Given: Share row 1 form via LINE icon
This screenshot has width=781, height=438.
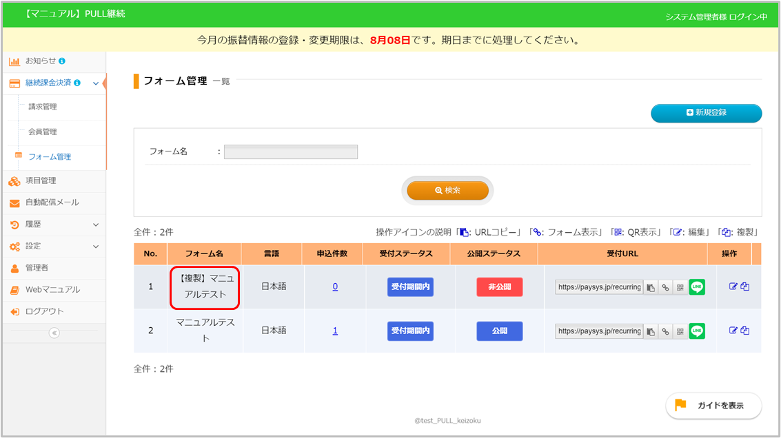Looking at the screenshot, I should (x=697, y=287).
